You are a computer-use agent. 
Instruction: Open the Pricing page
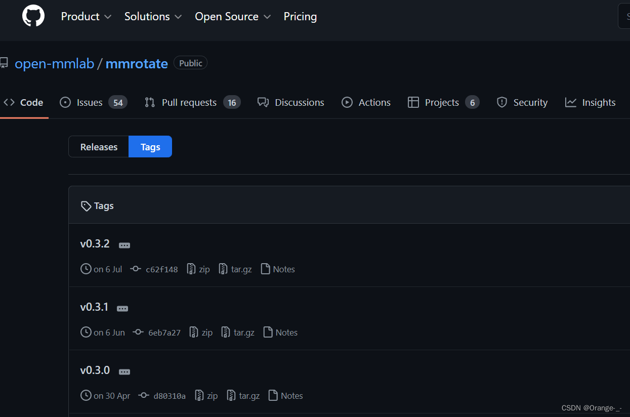point(300,17)
